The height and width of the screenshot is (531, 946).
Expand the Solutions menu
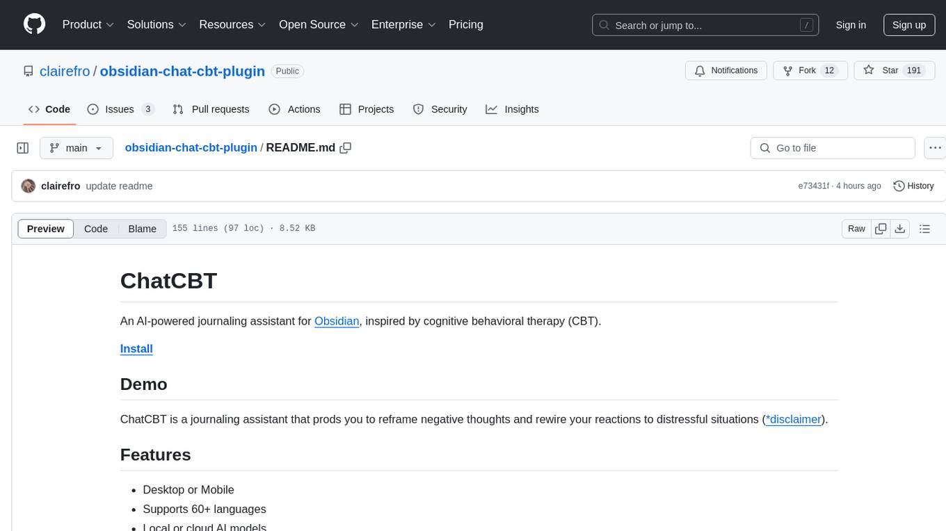[157, 24]
